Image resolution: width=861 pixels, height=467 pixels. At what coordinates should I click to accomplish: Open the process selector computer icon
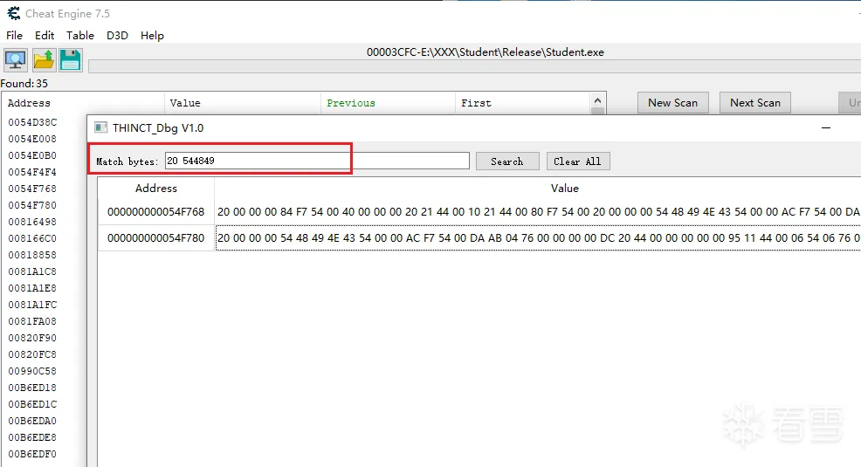pyautogui.click(x=16, y=60)
